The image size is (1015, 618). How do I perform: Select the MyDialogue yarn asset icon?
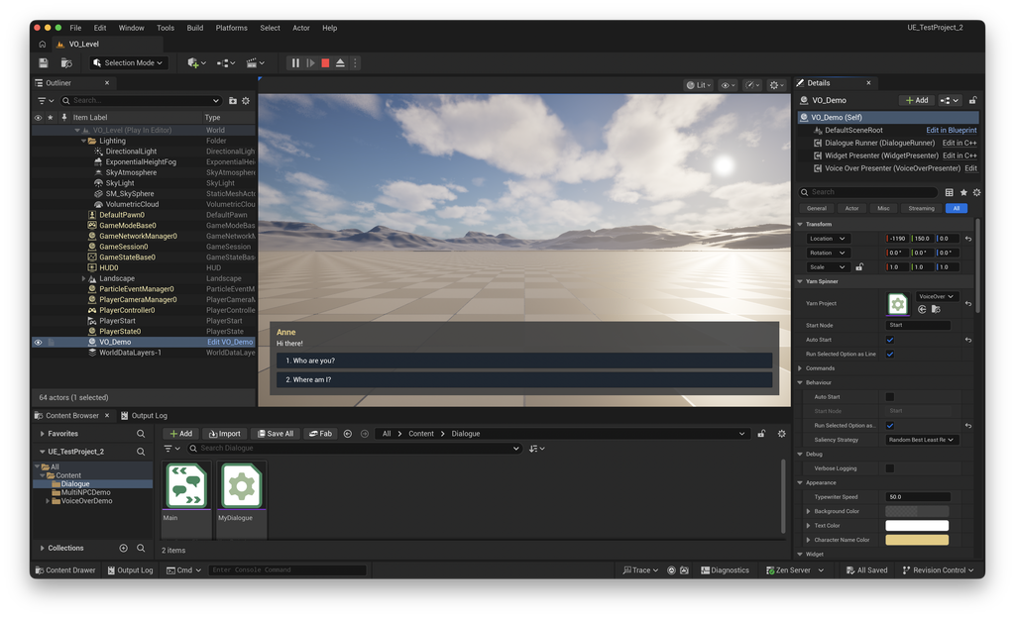point(240,485)
